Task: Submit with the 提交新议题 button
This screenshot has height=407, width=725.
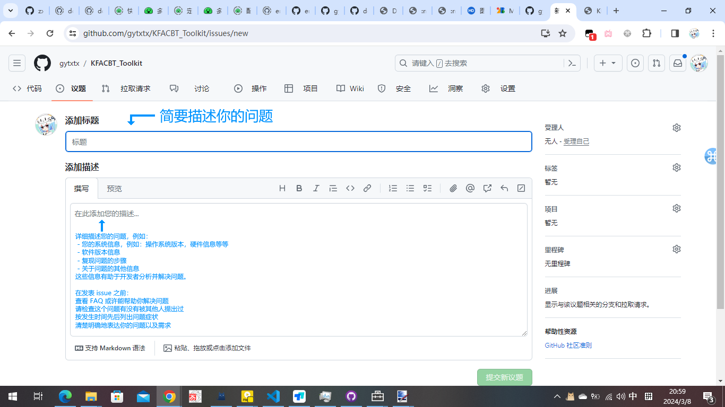Action: click(505, 377)
